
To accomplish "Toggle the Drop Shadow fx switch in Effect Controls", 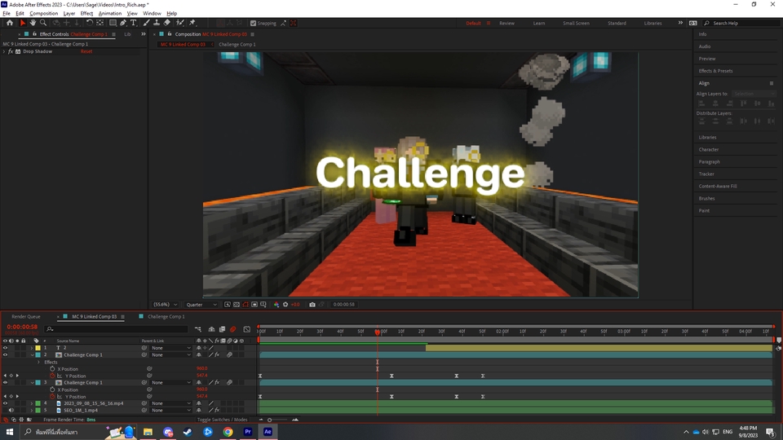I will [x=11, y=51].
